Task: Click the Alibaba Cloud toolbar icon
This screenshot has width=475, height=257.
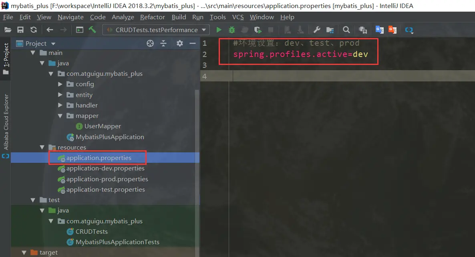Action: click(409, 30)
